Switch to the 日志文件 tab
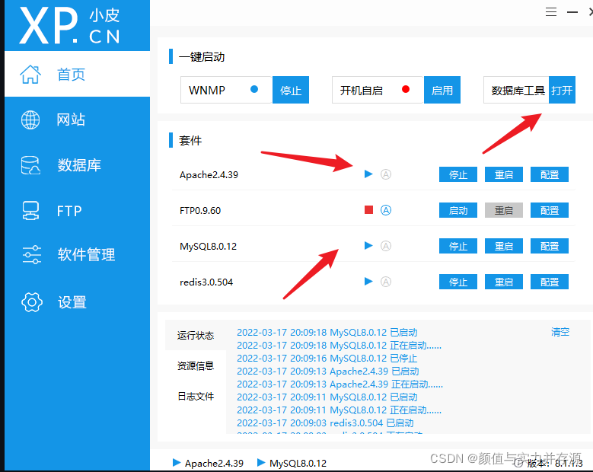Image resolution: width=593 pixels, height=472 pixels. coord(196,397)
